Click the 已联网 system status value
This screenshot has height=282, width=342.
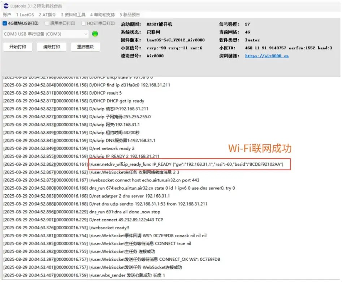(153, 32)
